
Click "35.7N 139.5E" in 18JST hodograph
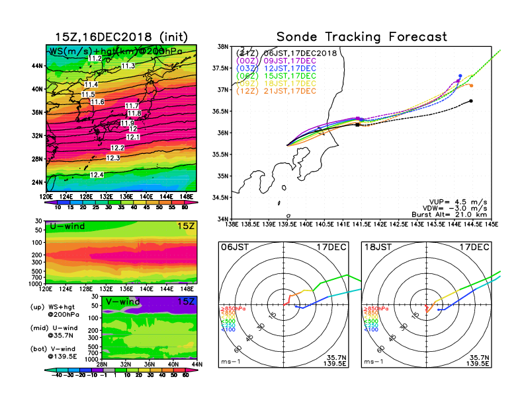tap(478, 360)
